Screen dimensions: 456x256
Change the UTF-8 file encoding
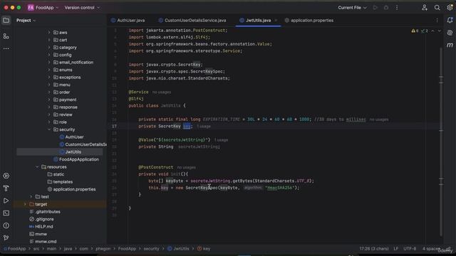pyautogui.click(x=410, y=249)
